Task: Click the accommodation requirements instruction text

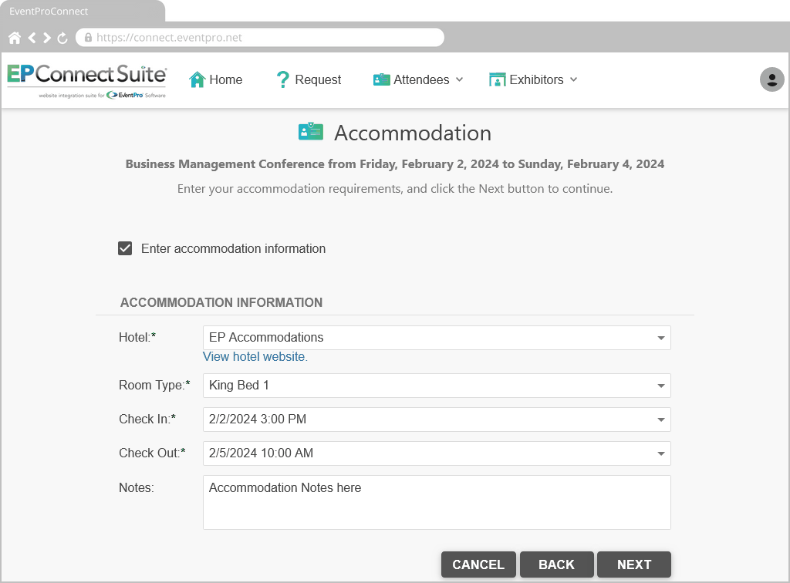Action: click(x=395, y=189)
